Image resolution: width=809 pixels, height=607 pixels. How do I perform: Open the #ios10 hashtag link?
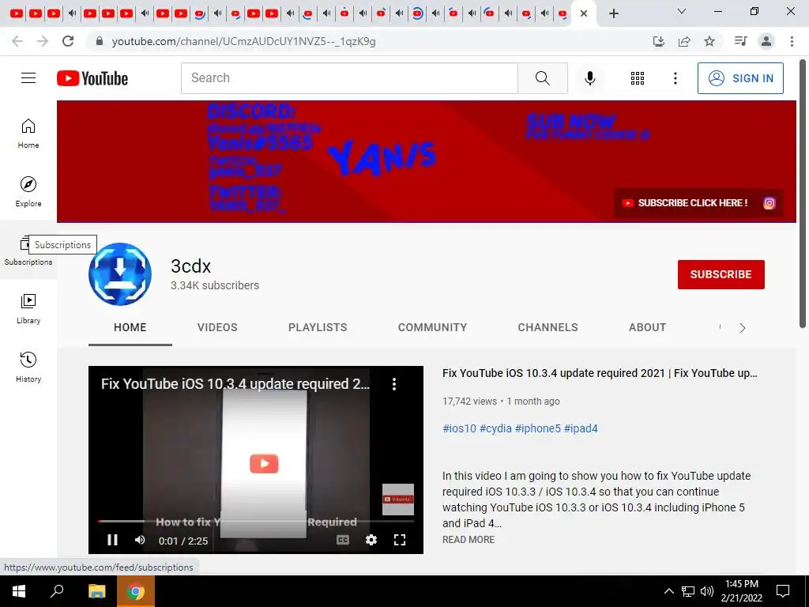click(459, 428)
